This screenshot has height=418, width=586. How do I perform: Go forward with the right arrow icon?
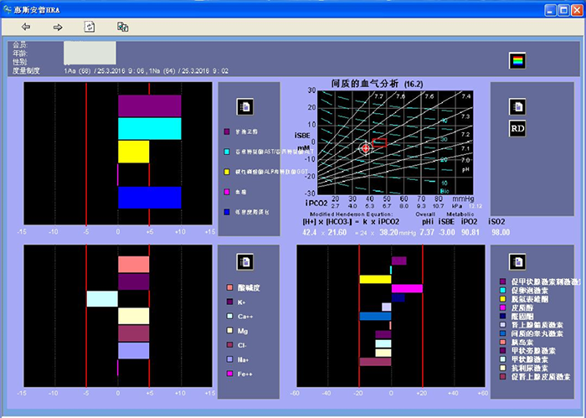pos(58,28)
